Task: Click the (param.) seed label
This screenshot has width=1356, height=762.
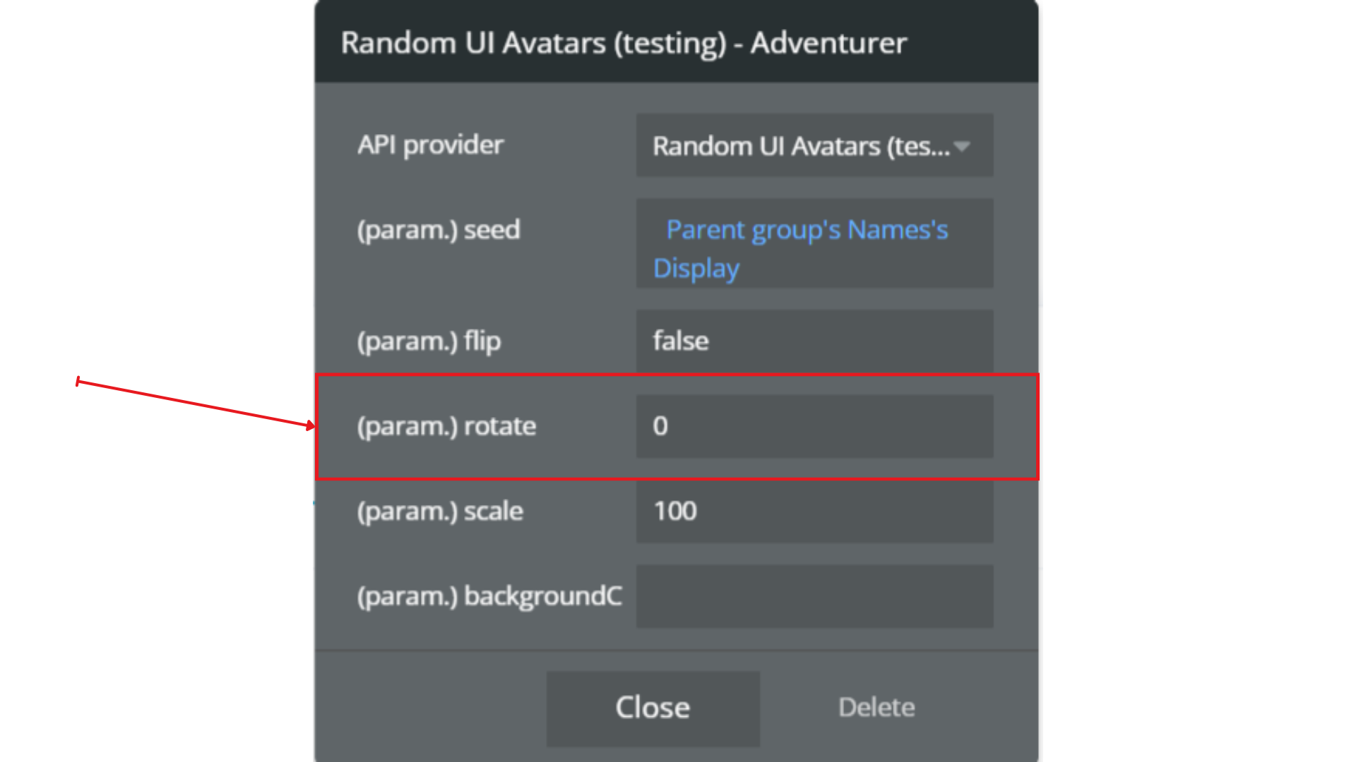Action: [x=439, y=231]
